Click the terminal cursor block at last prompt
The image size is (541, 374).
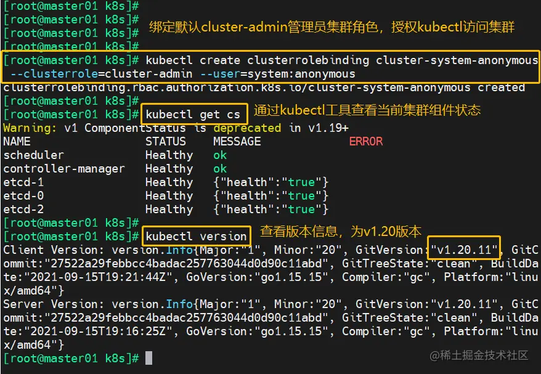point(148,358)
